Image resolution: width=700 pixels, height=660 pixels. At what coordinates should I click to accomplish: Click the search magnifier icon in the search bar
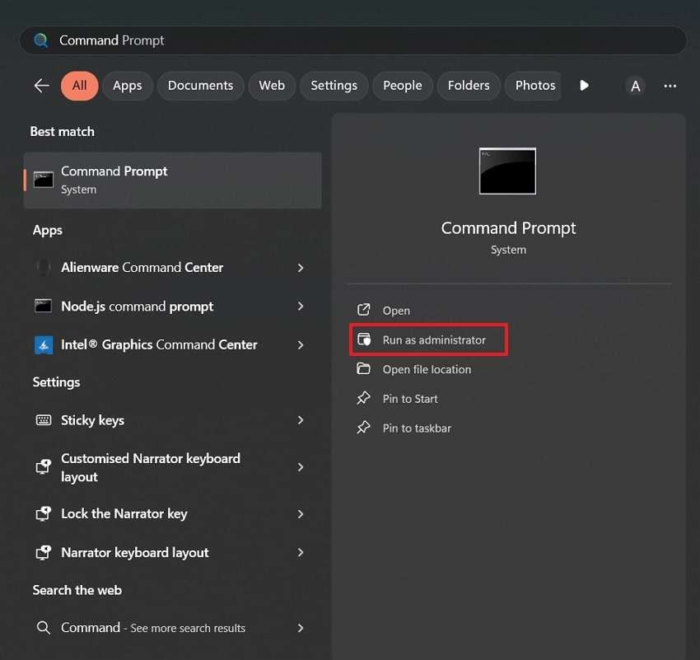pyautogui.click(x=41, y=40)
